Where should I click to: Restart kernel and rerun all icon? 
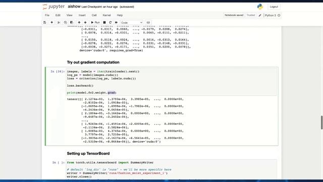(x=116, y=22)
